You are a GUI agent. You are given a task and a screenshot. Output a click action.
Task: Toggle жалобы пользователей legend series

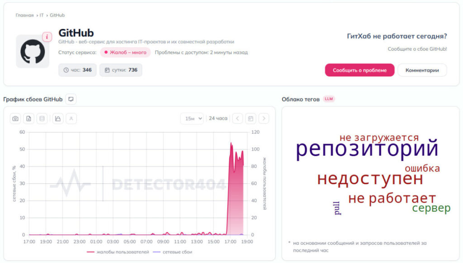coord(118,252)
